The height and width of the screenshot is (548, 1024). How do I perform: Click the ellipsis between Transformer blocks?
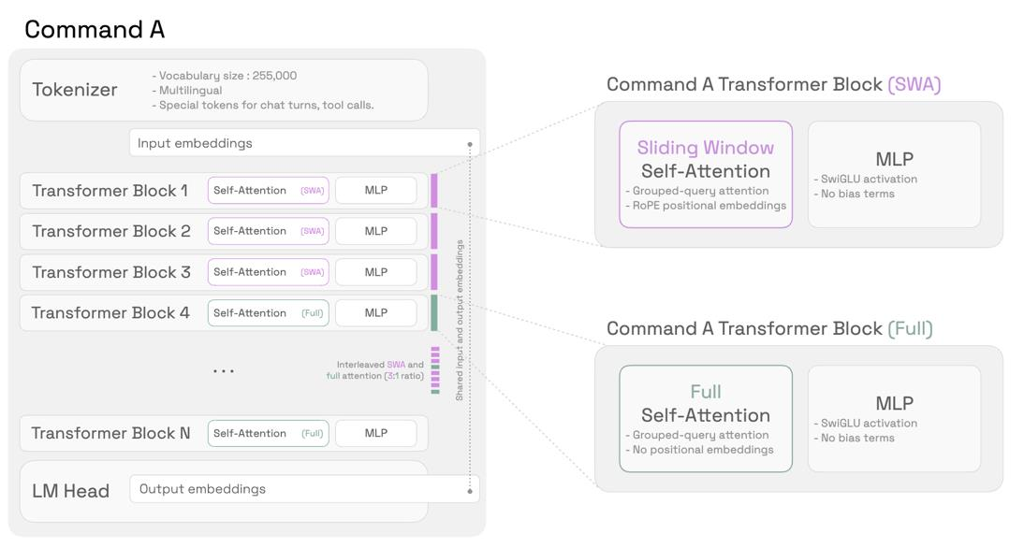(224, 371)
